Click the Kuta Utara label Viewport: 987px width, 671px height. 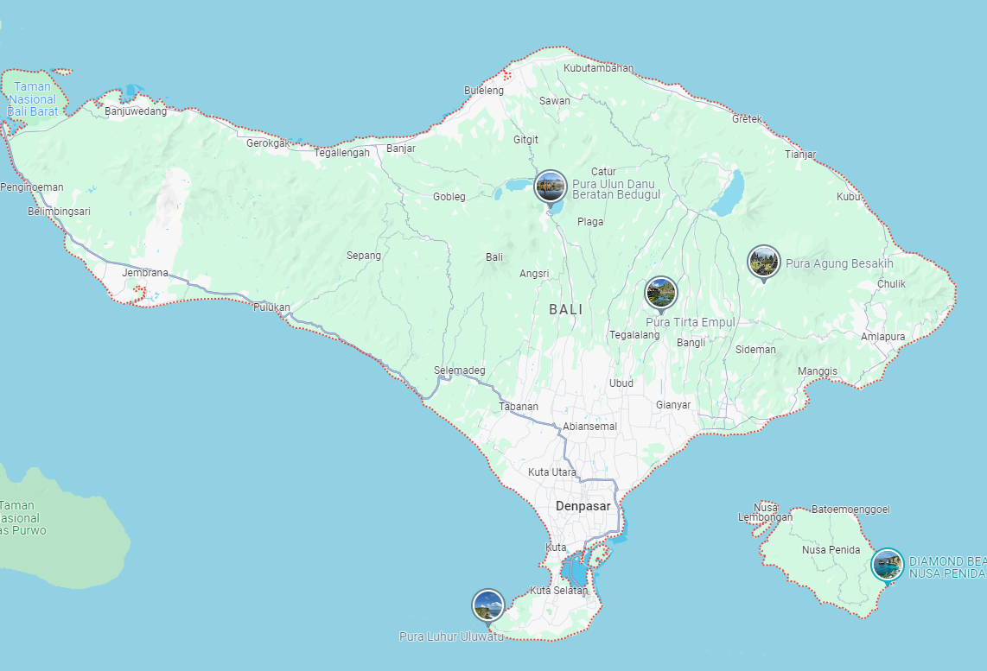[x=552, y=472]
